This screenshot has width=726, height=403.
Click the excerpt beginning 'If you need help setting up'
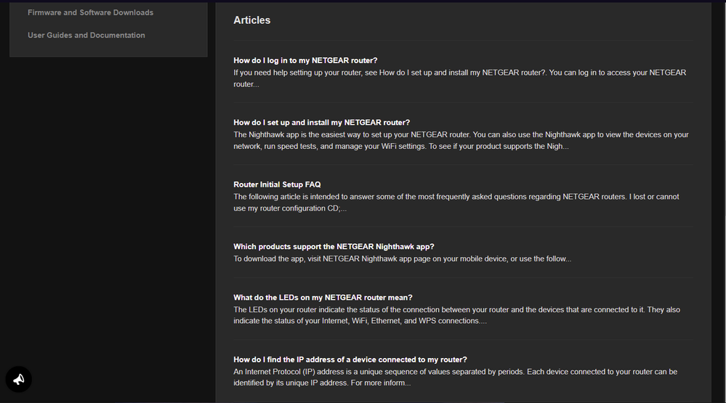[x=459, y=73]
